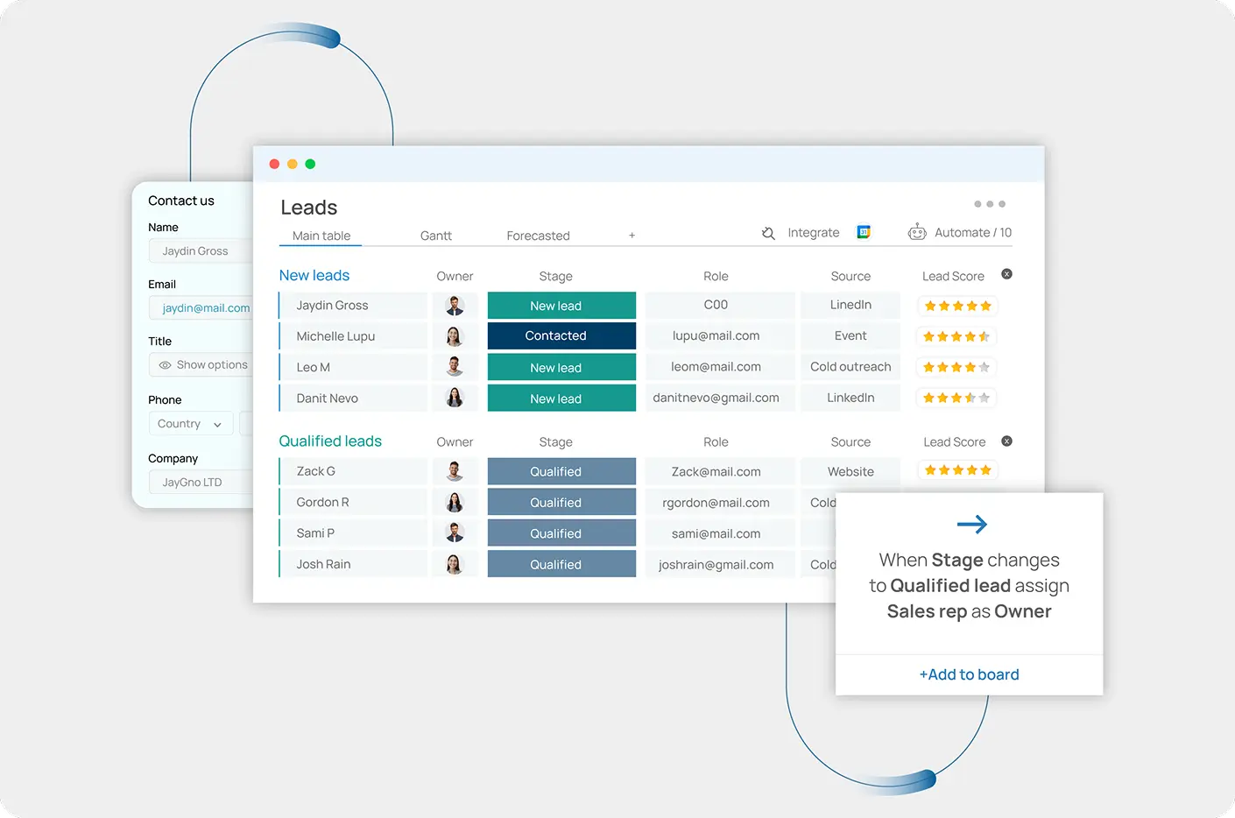Switch to the Forecasted tab
Image resolution: width=1235 pixels, height=818 pixels.
point(538,236)
